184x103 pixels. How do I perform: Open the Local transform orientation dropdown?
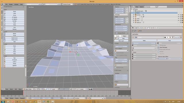55,89
